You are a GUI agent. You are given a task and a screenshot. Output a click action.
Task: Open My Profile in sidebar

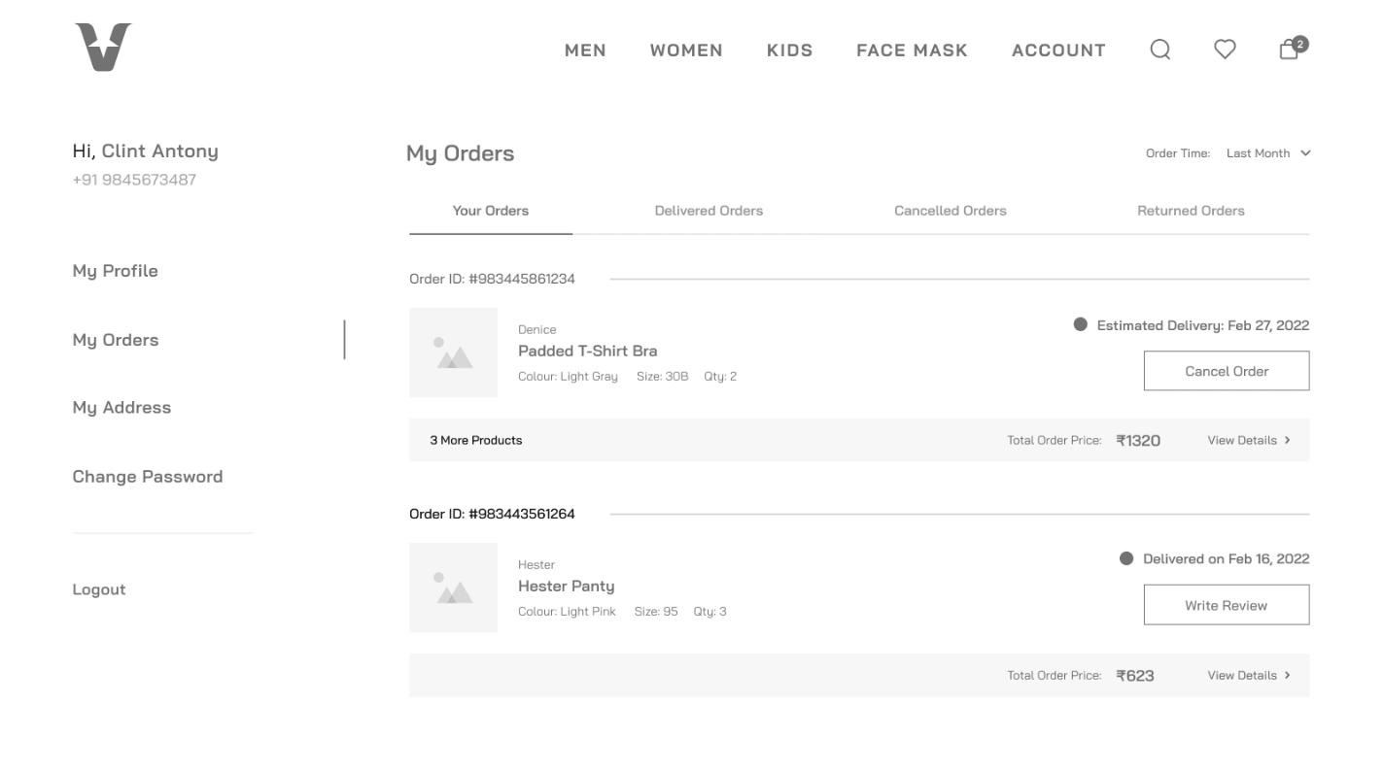point(115,271)
